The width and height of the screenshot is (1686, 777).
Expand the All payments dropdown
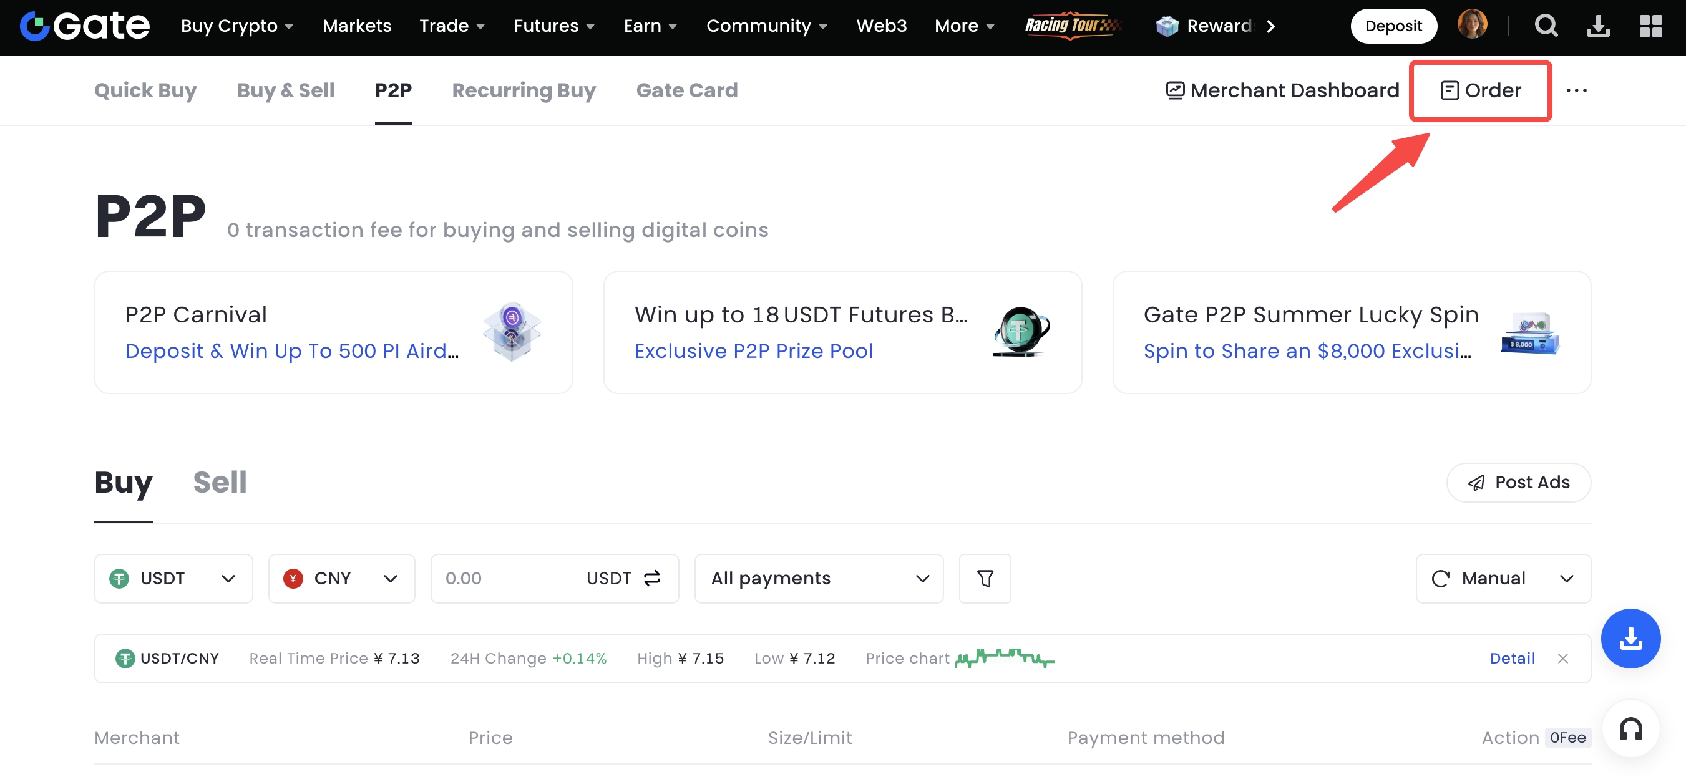(818, 578)
